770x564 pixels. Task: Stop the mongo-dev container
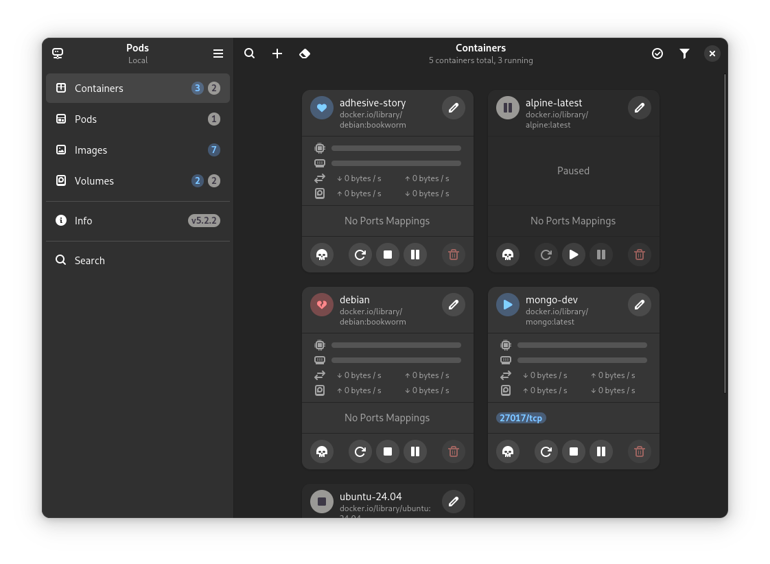pos(574,451)
